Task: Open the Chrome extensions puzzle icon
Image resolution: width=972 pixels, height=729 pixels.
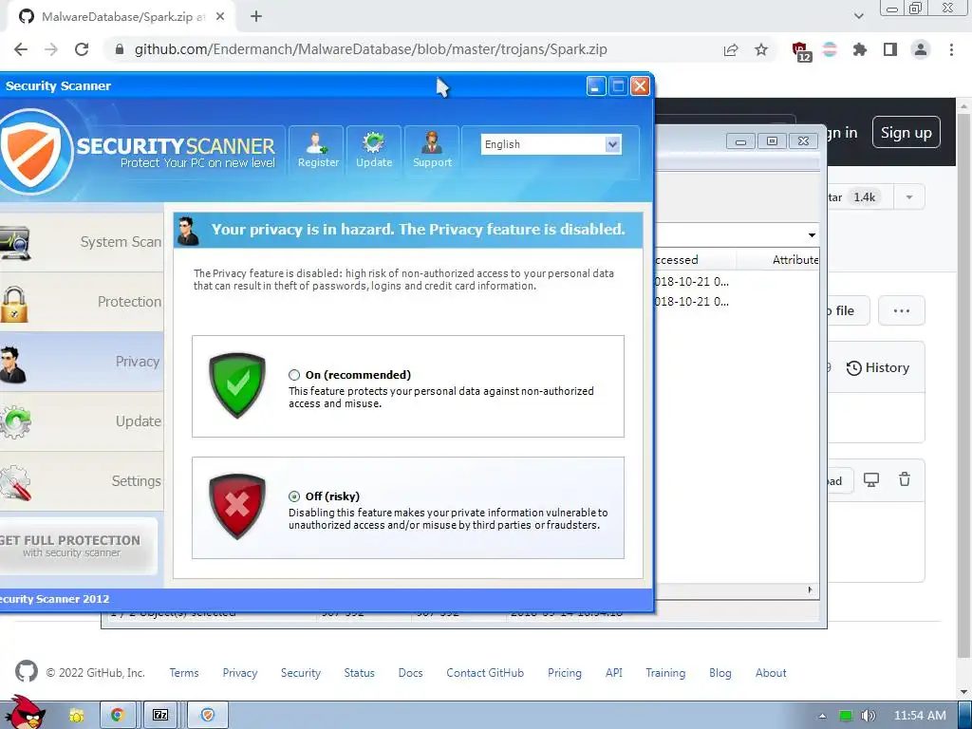Action: click(859, 49)
